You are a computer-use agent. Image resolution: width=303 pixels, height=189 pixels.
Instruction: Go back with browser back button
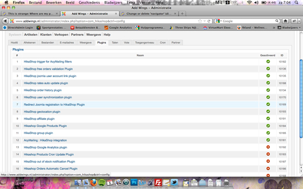[x=5, y=21]
